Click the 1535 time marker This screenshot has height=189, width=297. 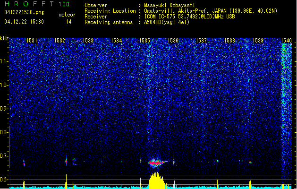[144, 40]
